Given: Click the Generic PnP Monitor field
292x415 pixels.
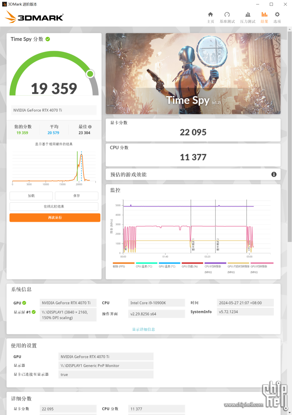Looking at the screenshot, I should pyautogui.click(x=106, y=366).
